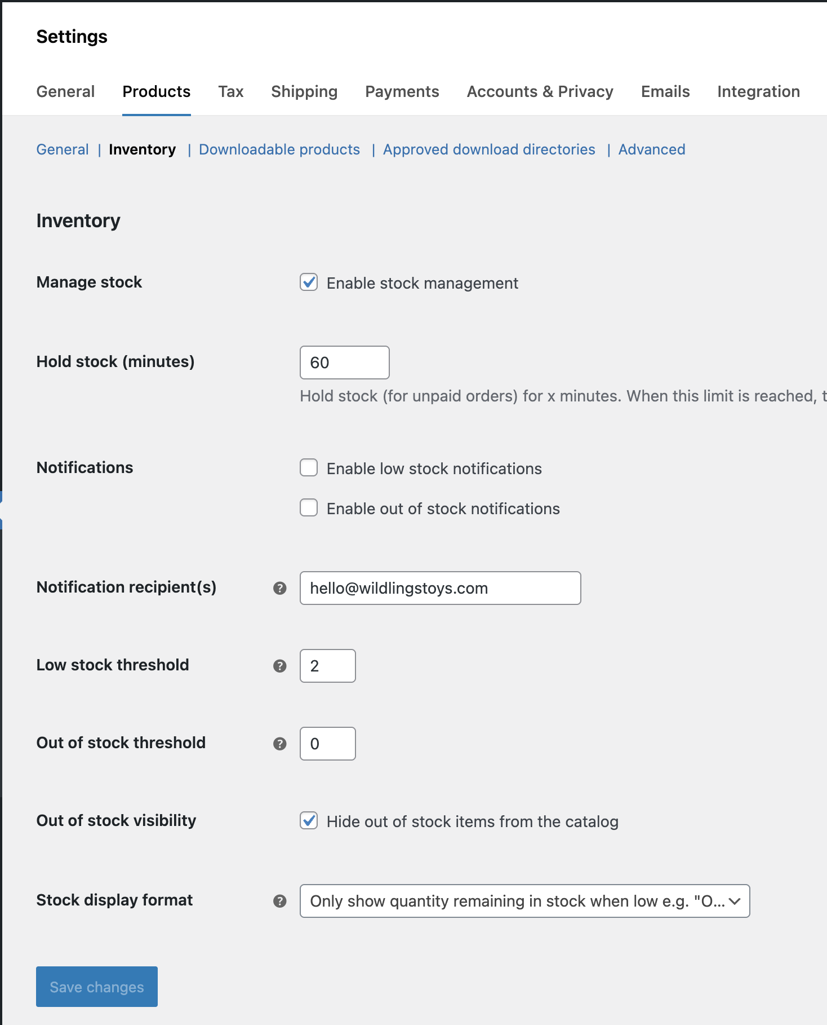Switch to the Shipping settings tab
This screenshot has height=1025, width=827.
coord(304,91)
